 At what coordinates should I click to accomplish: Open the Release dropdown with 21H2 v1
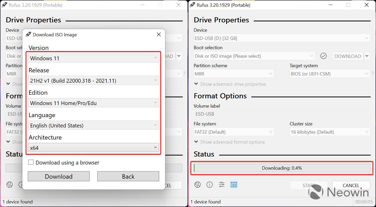(x=93, y=80)
